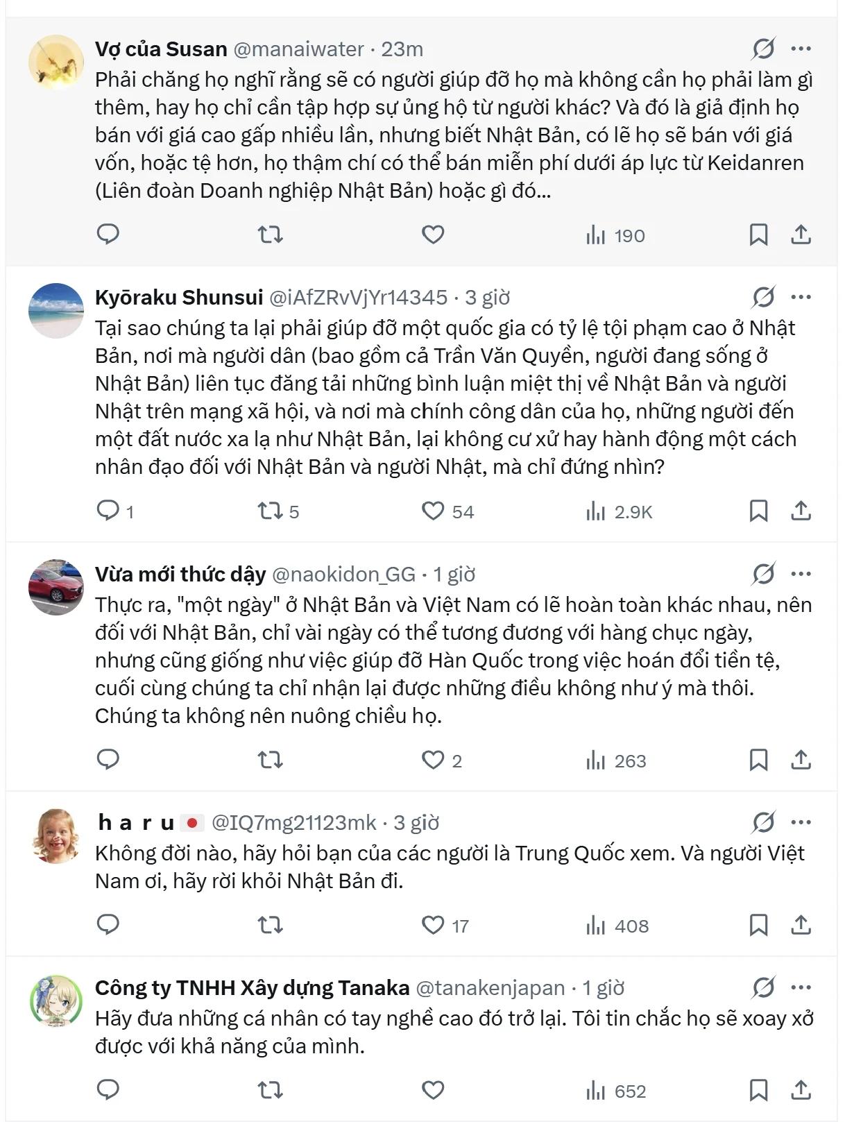This screenshot has width=845, height=1122.
Task: Open reply on Vừa mới thức dậy's post
Action: click(x=108, y=760)
